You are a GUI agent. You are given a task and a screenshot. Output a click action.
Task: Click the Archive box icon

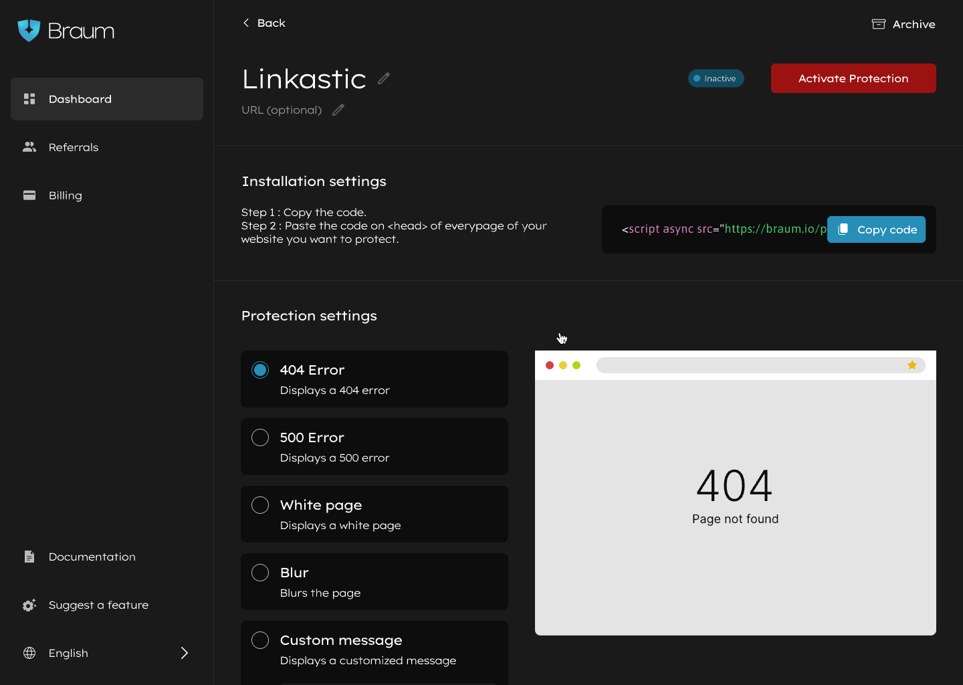[x=878, y=24]
